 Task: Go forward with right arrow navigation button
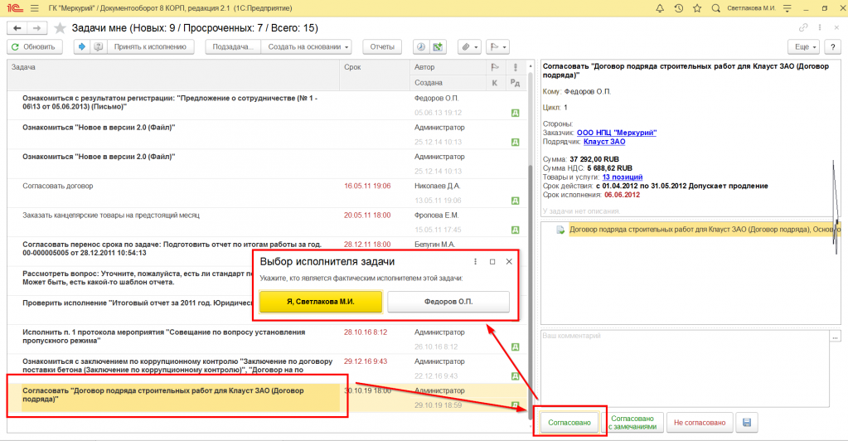coord(36,28)
